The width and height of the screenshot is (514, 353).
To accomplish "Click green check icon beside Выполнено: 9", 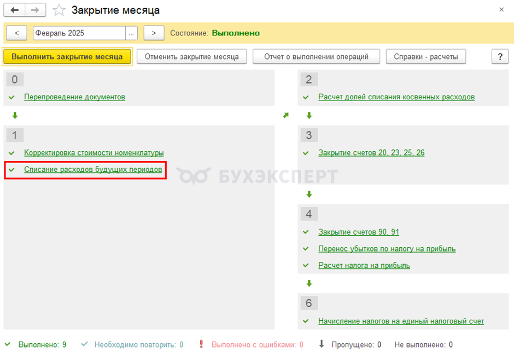I will coord(8,344).
